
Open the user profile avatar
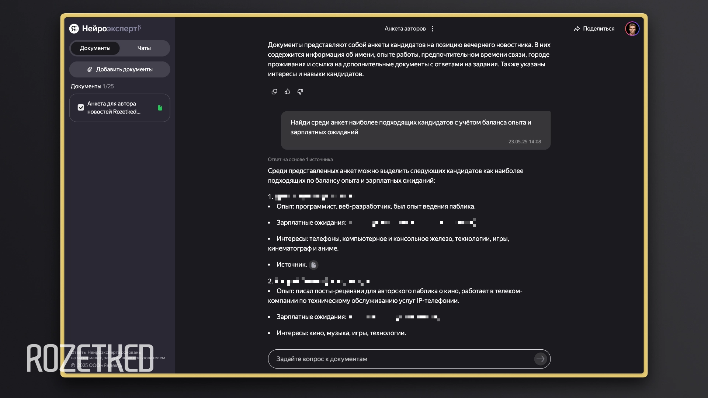(x=632, y=29)
